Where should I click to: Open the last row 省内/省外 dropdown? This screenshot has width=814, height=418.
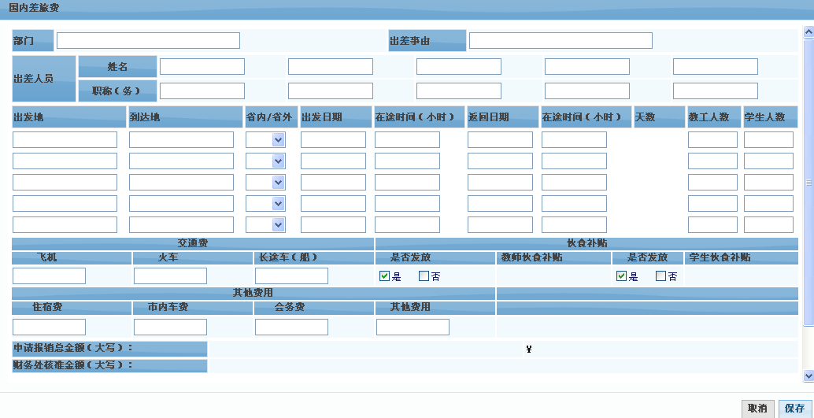pos(277,225)
